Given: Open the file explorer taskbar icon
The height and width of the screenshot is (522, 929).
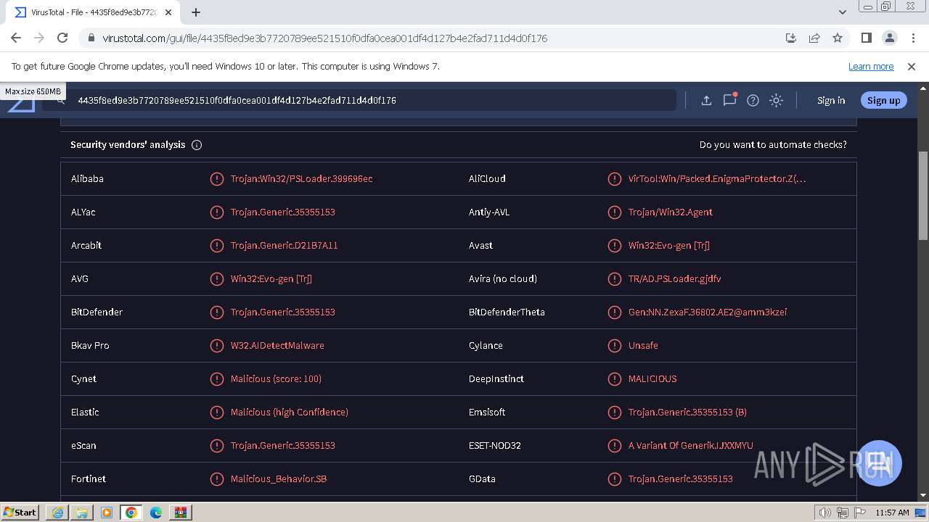Looking at the screenshot, I should coord(82,513).
